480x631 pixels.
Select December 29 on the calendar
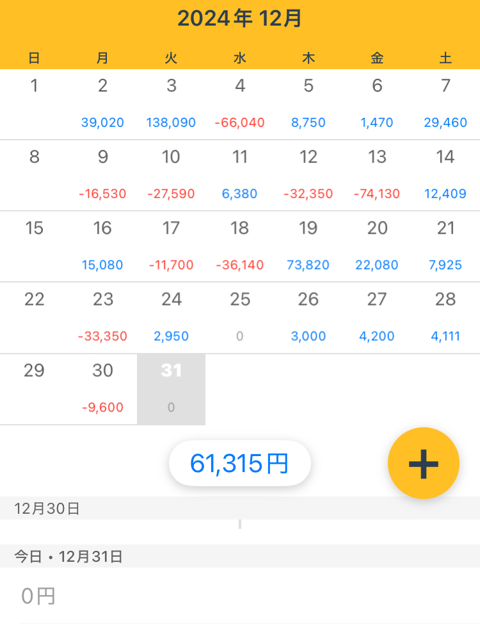(34, 389)
